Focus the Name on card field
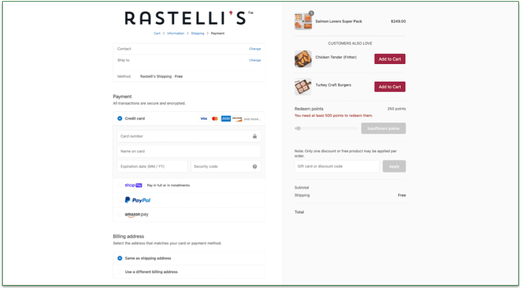 (189, 151)
